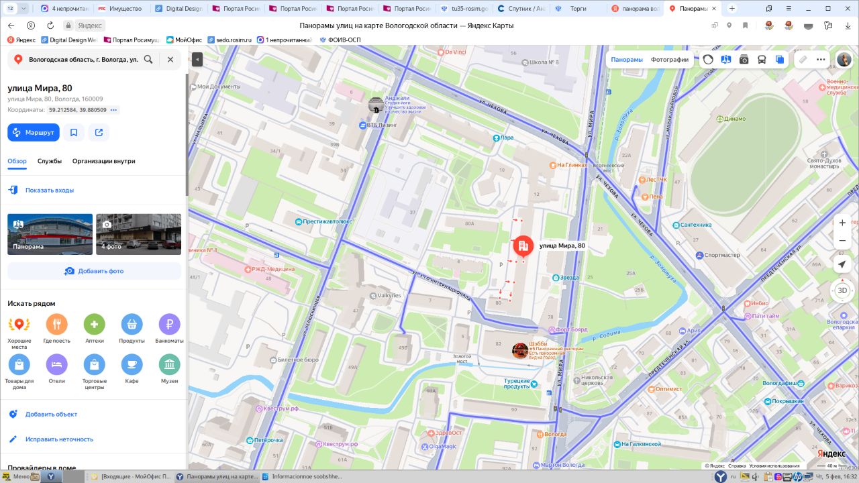This screenshot has height=483, width=859.
Task: Toggle the blue street panoramas icon
Action: (x=726, y=60)
